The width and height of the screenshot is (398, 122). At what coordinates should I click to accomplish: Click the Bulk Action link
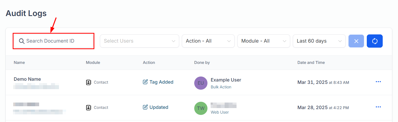pos(221,87)
